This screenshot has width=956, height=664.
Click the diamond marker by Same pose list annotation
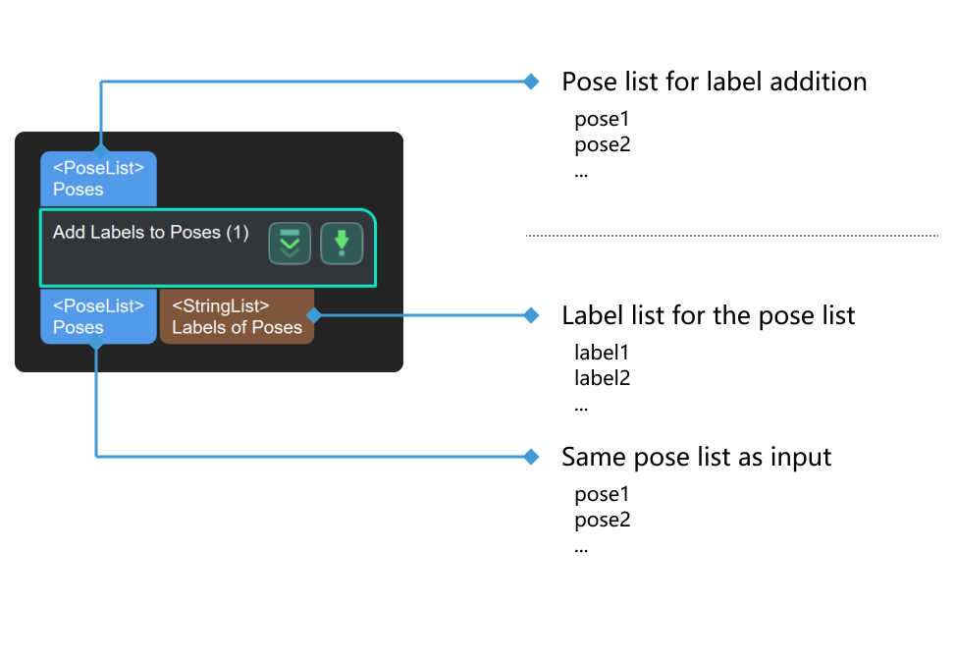coord(531,456)
